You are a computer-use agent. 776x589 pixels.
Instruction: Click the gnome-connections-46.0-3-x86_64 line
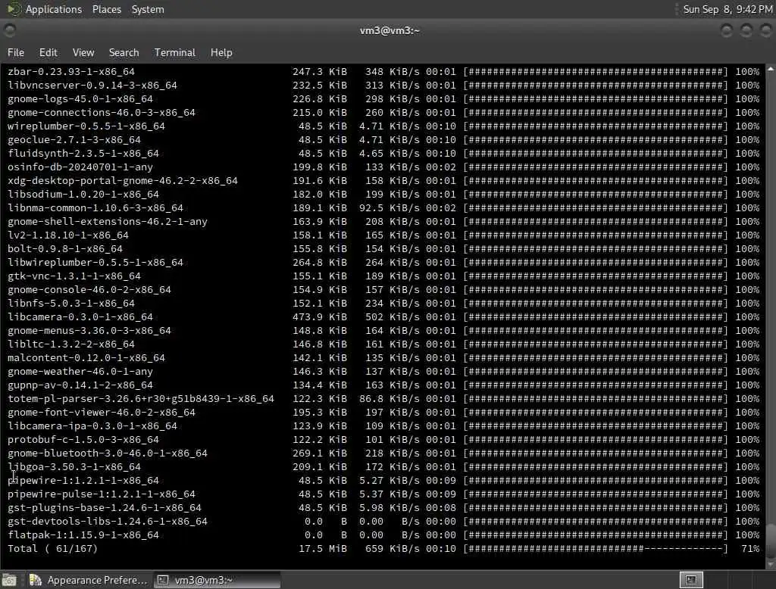pyautogui.click(x=383, y=112)
